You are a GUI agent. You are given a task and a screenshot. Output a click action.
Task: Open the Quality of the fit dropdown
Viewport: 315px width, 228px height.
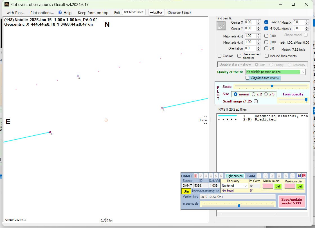tap(303, 72)
